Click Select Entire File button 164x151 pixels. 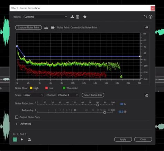point(93,95)
